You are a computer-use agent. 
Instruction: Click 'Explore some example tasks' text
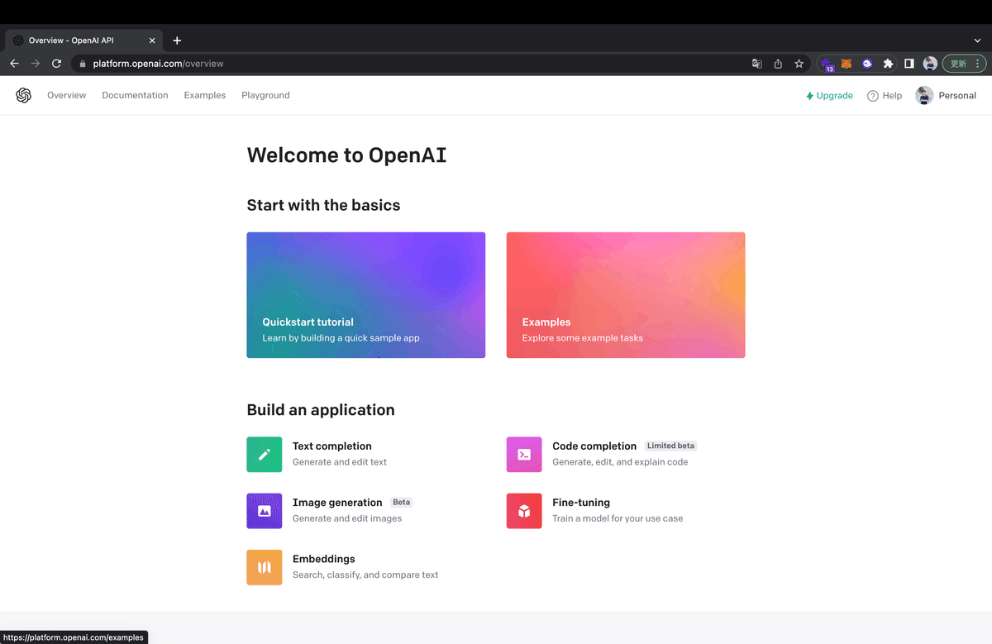pos(582,338)
